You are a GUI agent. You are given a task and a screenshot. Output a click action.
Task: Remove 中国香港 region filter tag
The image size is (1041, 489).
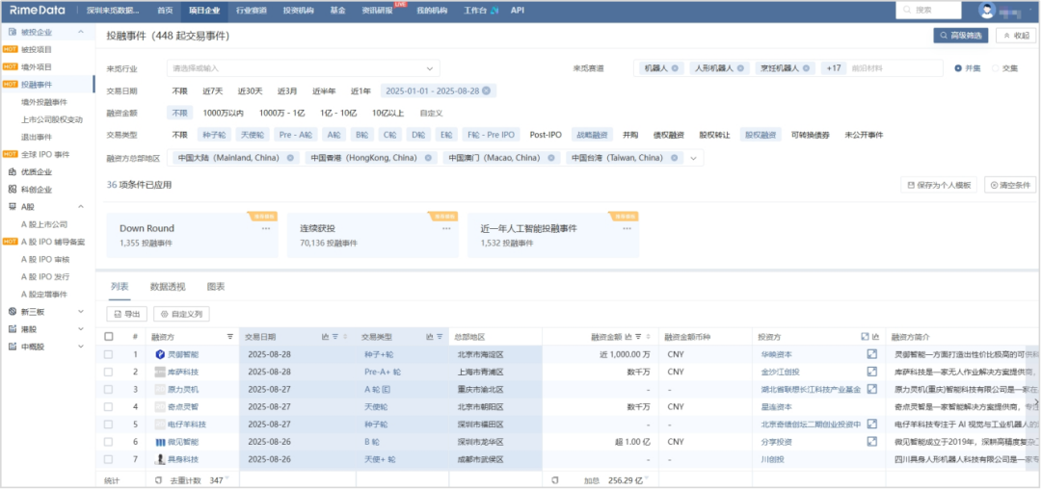(x=428, y=158)
